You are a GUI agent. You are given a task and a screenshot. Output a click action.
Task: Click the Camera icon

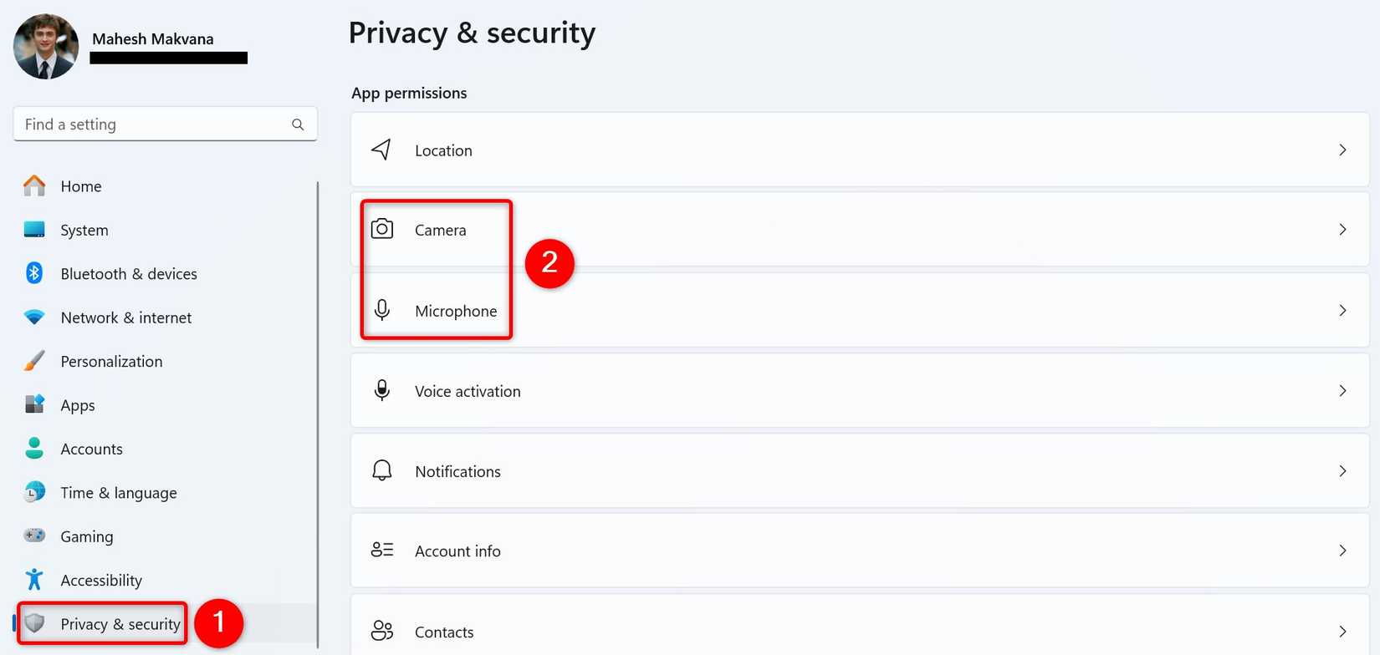(x=381, y=229)
